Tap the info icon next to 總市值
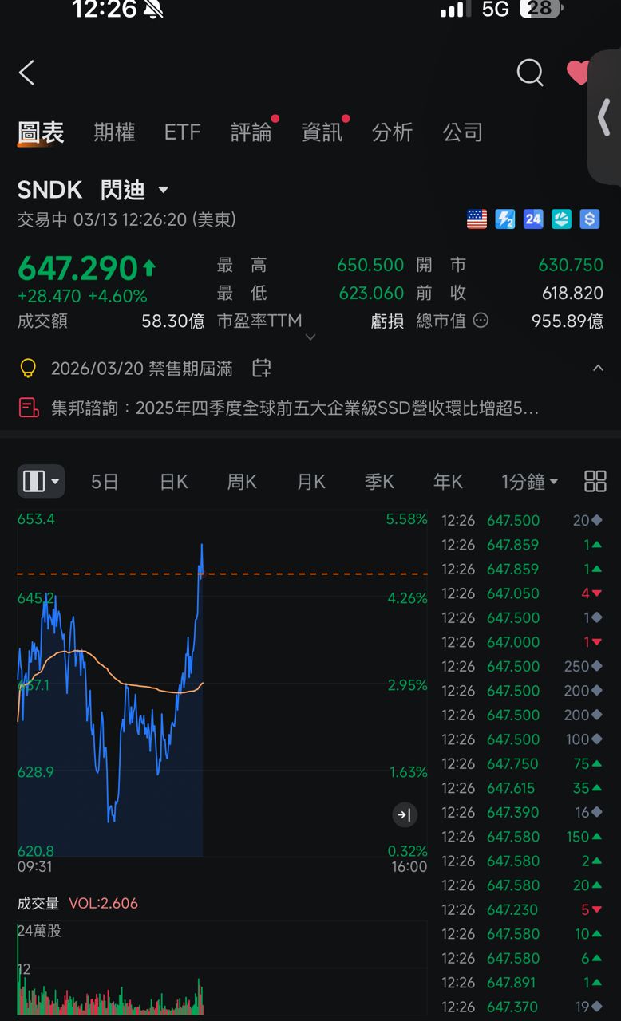 click(x=481, y=321)
